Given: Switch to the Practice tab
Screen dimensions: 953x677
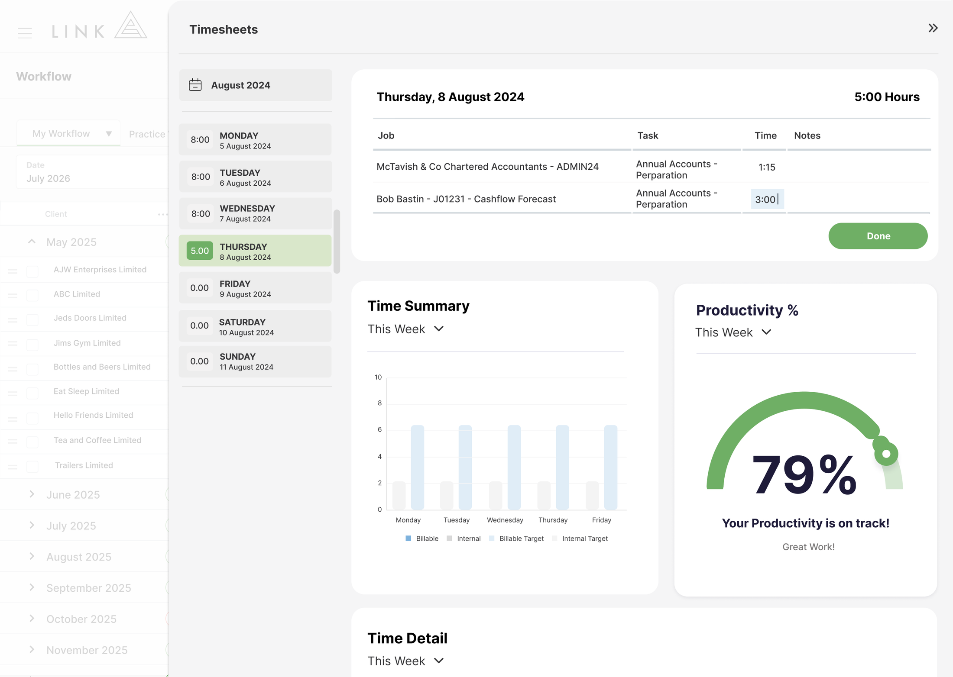Looking at the screenshot, I should (147, 134).
